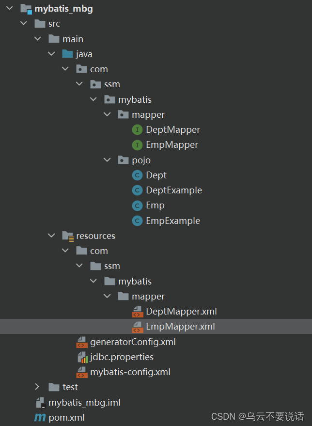Image resolution: width=312 pixels, height=426 pixels.
Task: Click the generatorConfig.xml file icon
Action: (x=82, y=342)
